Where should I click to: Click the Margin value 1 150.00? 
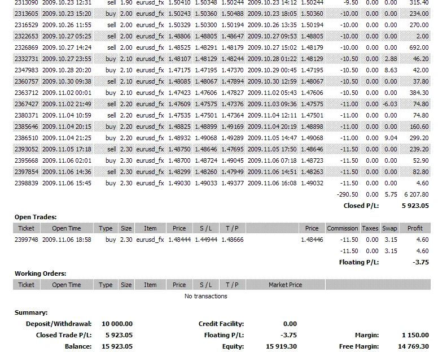(415, 335)
